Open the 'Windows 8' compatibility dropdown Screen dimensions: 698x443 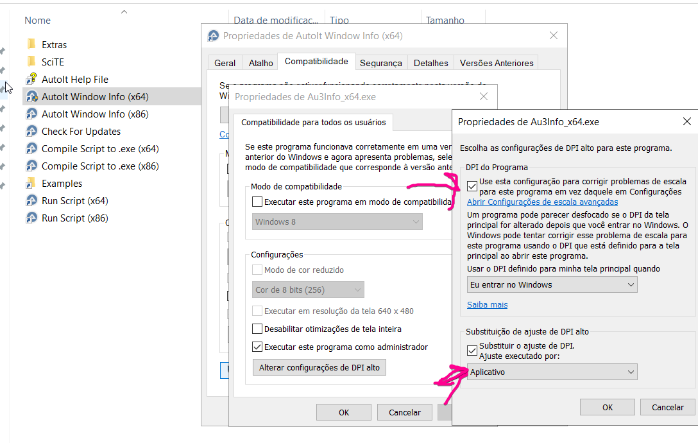pos(337,222)
